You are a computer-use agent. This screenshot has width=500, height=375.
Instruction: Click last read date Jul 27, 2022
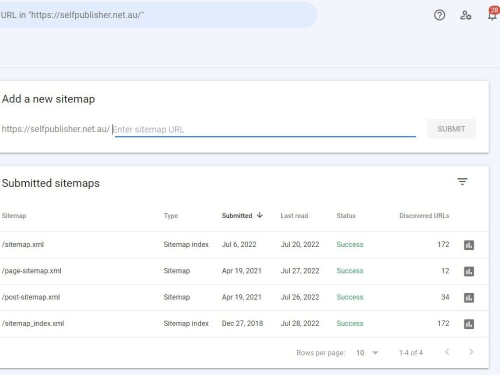pos(299,270)
